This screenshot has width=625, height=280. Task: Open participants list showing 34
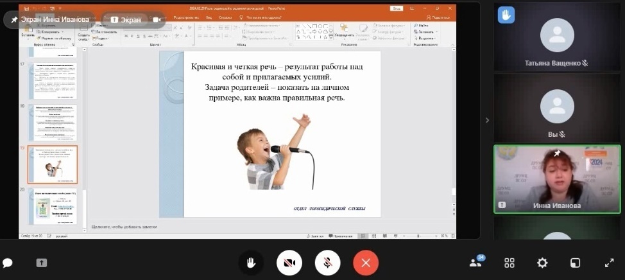click(476, 262)
